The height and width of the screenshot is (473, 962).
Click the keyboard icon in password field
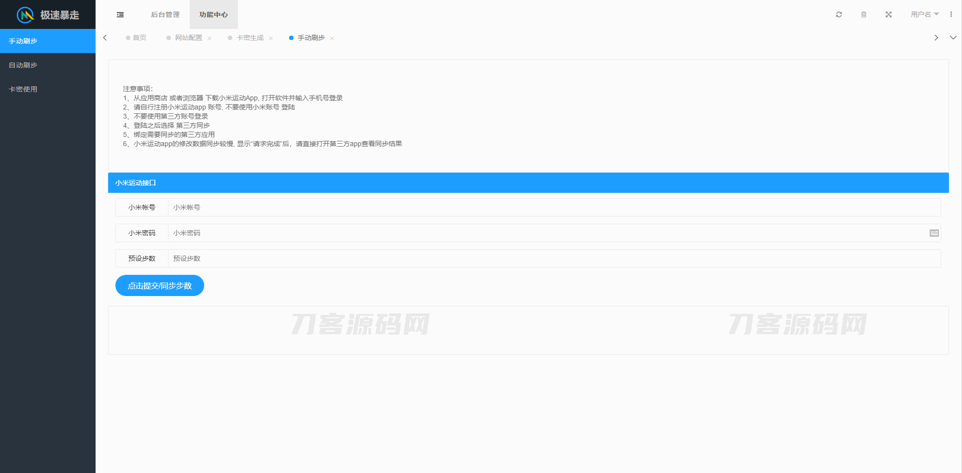coord(934,233)
